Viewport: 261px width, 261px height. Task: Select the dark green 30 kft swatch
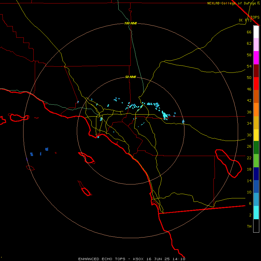click(x=256, y=148)
